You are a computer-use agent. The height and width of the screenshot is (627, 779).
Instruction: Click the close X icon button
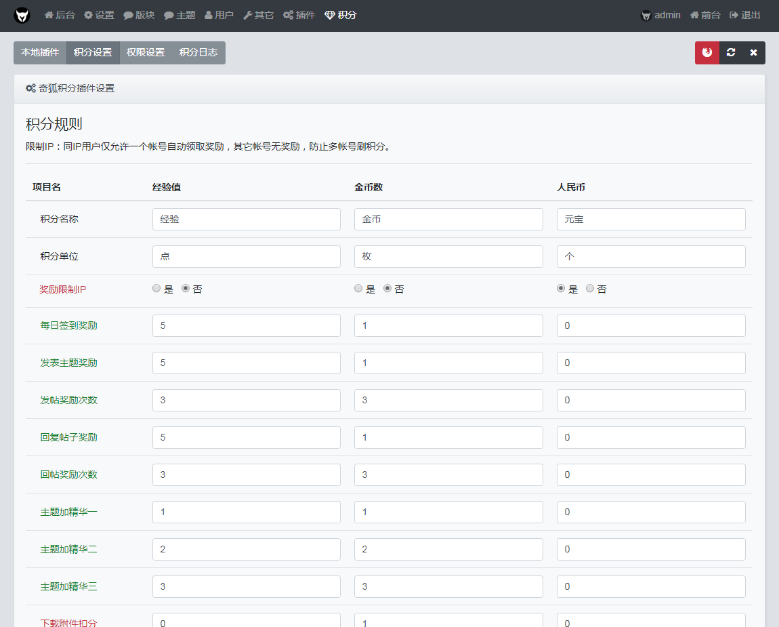pos(754,53)
